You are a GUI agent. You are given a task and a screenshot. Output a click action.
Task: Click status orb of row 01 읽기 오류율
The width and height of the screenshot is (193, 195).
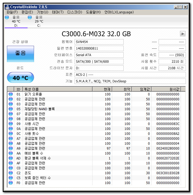11,94
